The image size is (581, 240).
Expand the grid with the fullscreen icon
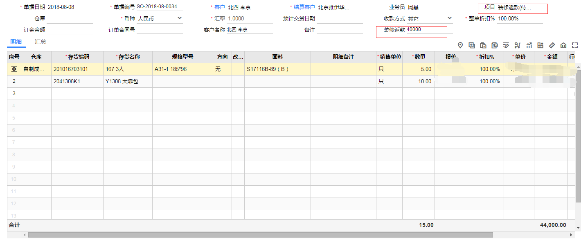coord(574,45)
